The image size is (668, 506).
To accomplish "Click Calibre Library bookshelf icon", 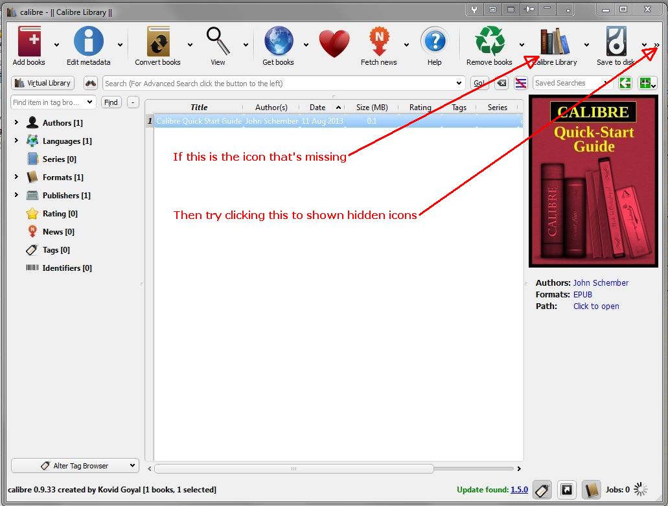I will coord(555,41).
